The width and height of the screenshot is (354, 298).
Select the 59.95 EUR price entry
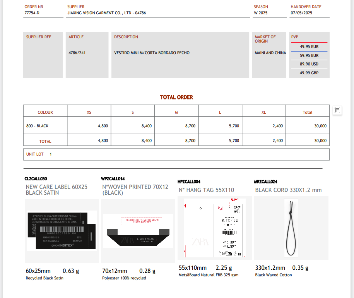tap(309, 56)
